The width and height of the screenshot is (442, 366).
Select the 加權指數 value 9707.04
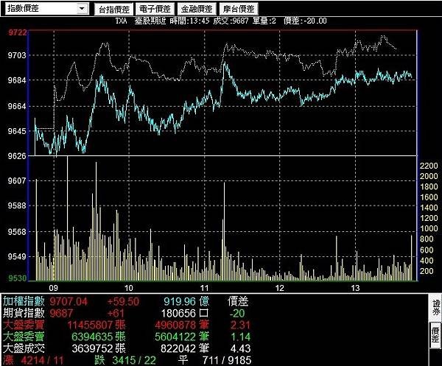tap(69, 302)
